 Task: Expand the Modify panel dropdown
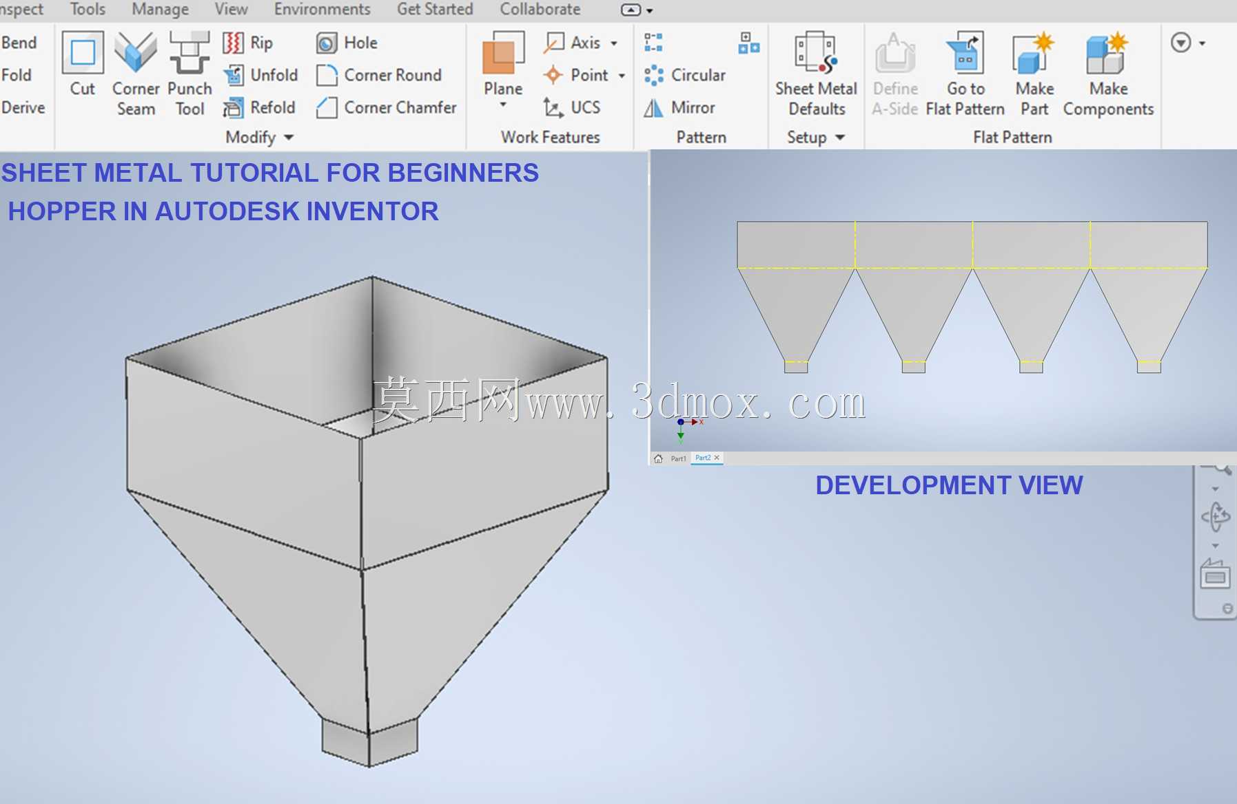(259, 137)
